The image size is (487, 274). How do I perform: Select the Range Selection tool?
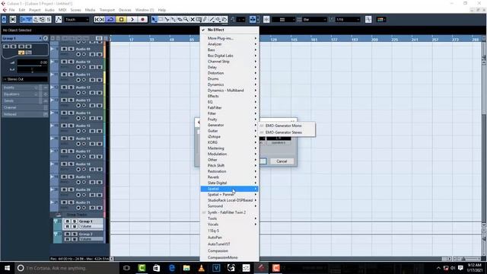pyautogui.click(x=161, y=20)
